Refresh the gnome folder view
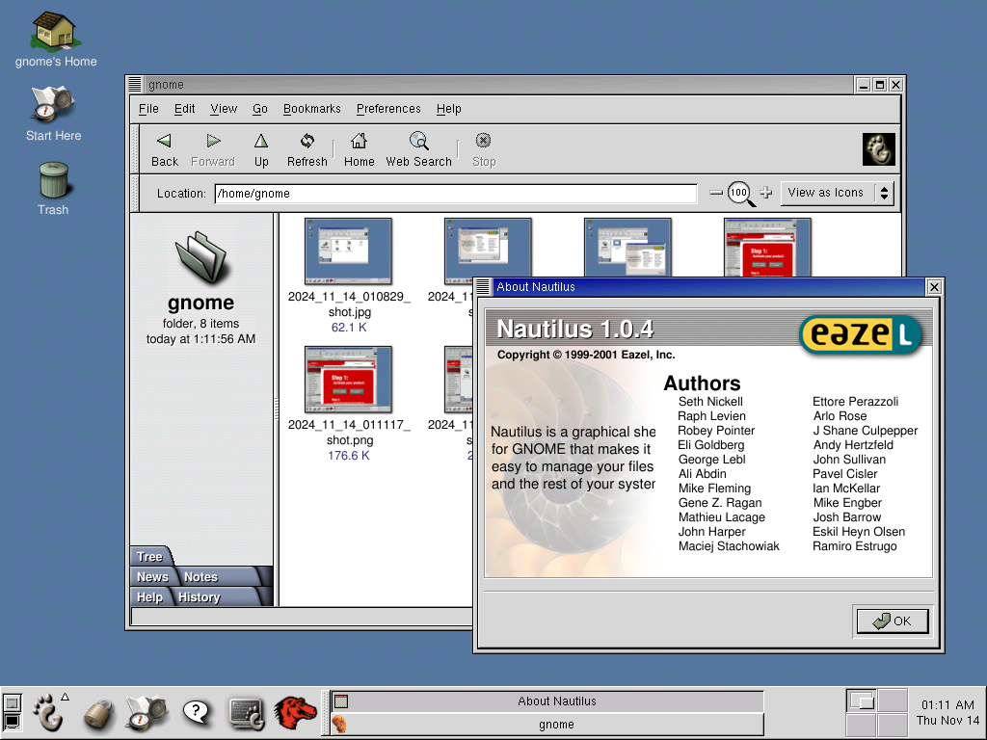 [307, 149]
